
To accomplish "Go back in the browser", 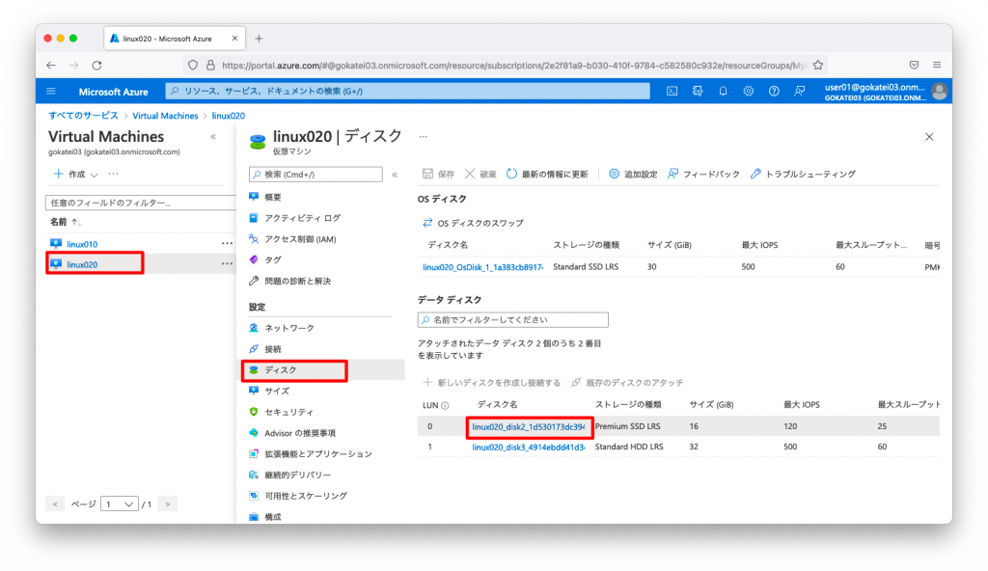I will coord(51,65).
